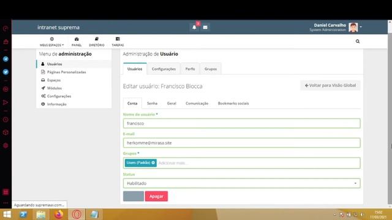Viewport: 392px width, 220px height.
Task: Click the taskbar clock
Action: pos(379,215)
